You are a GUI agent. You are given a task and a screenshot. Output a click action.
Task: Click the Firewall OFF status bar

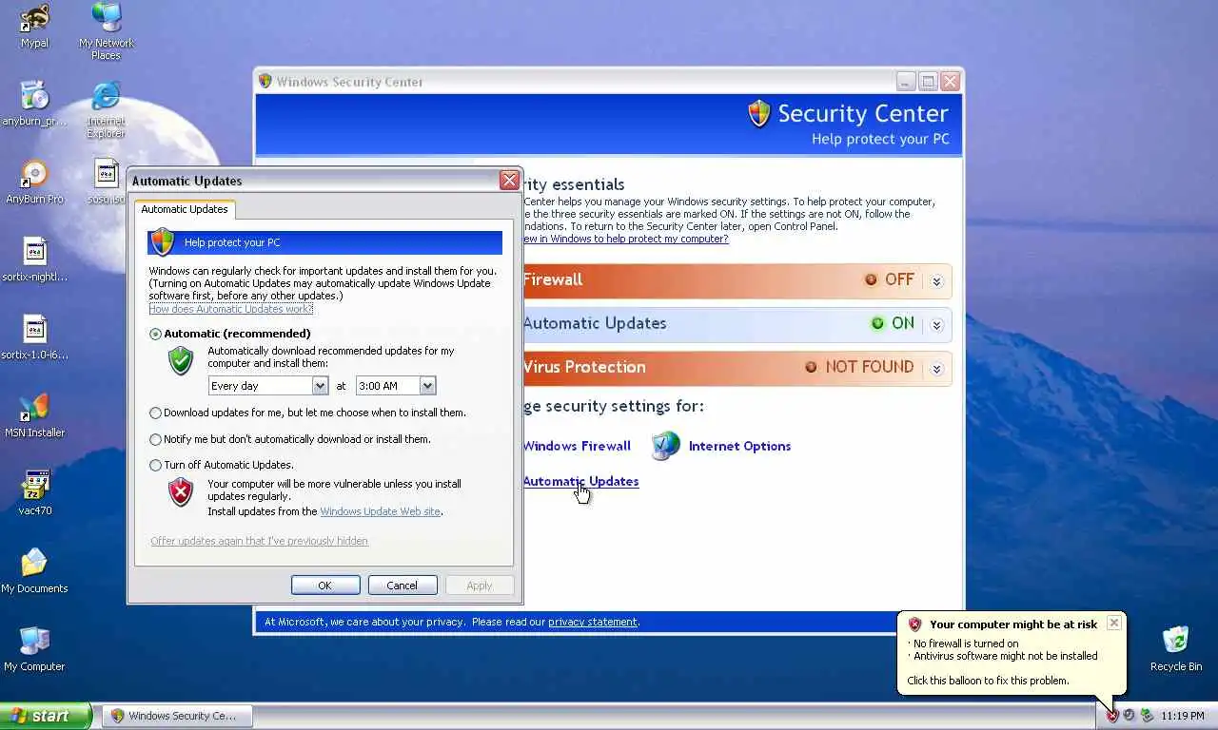(737, 280)
